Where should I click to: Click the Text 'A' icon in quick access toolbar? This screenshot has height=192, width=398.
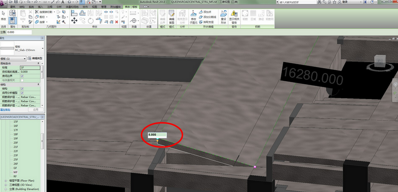point(63,2)
